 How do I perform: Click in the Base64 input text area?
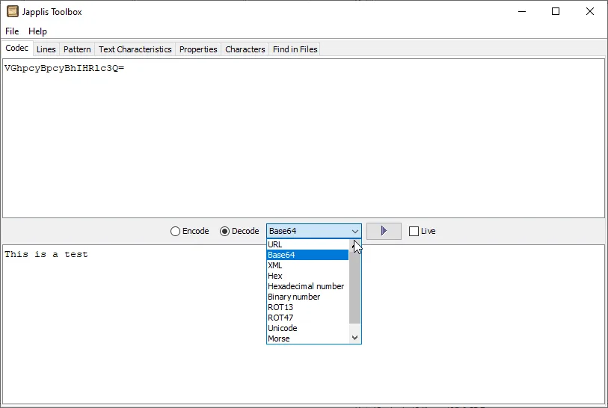point(304,138)
